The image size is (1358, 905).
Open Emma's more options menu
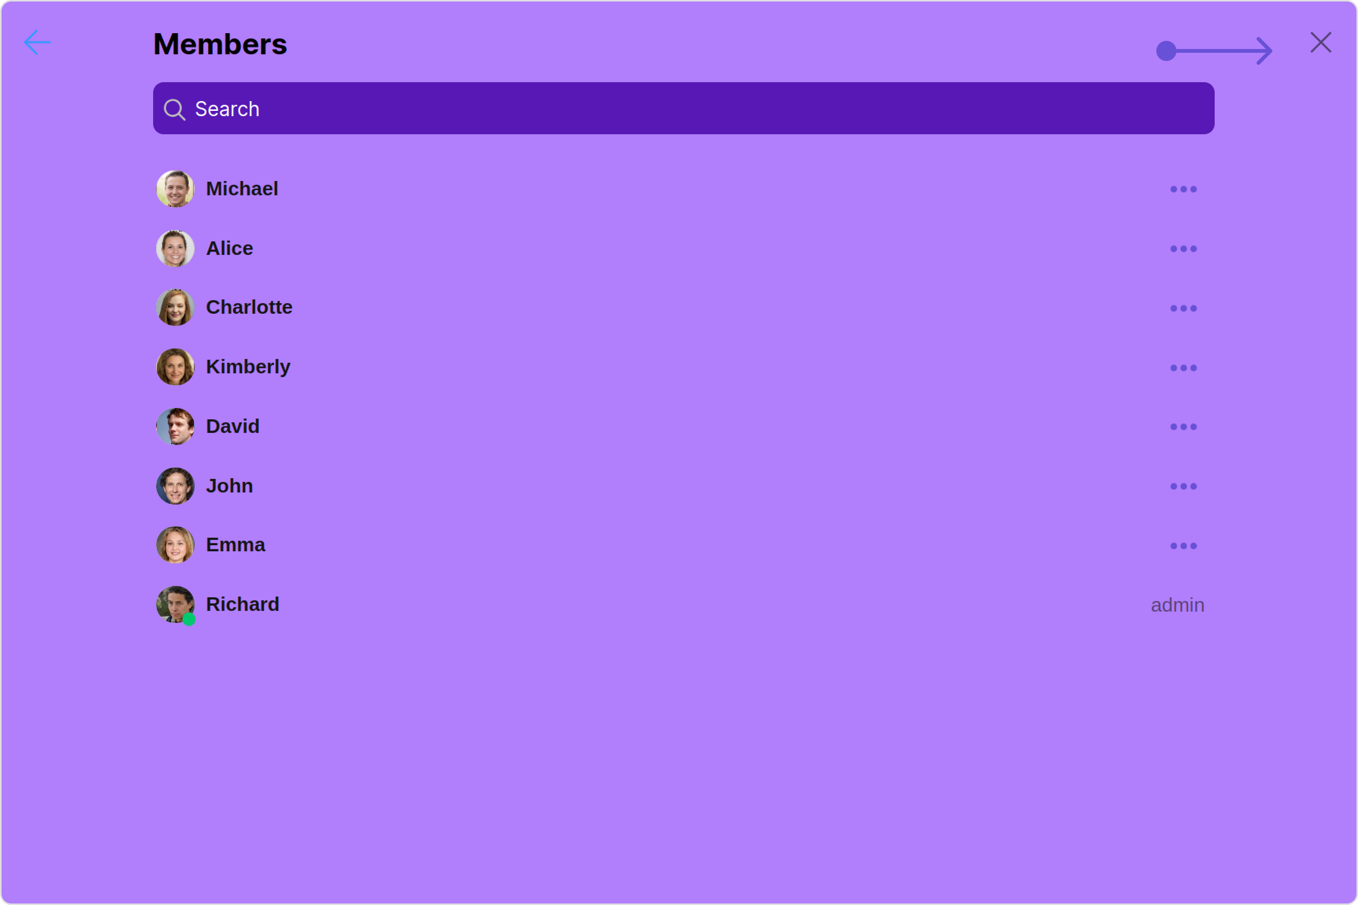click(1183, 545)
